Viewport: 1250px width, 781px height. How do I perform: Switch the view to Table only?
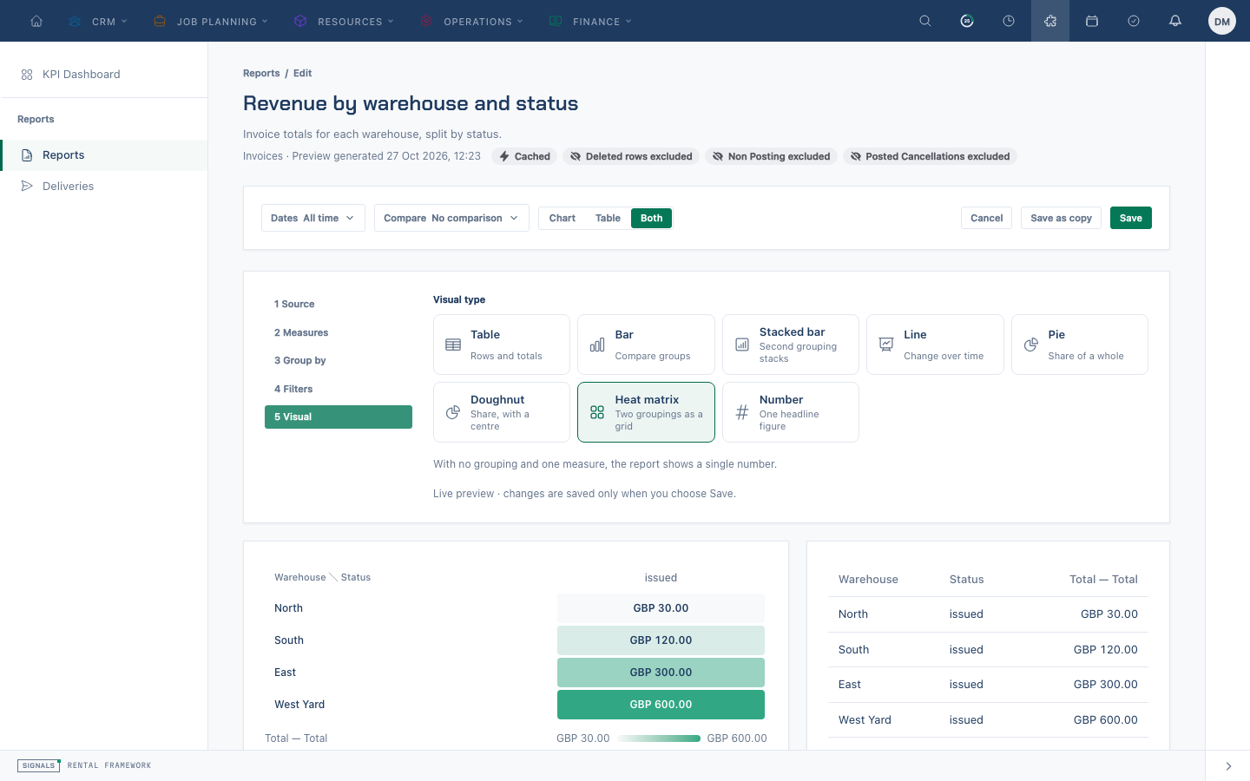point(608,218)
